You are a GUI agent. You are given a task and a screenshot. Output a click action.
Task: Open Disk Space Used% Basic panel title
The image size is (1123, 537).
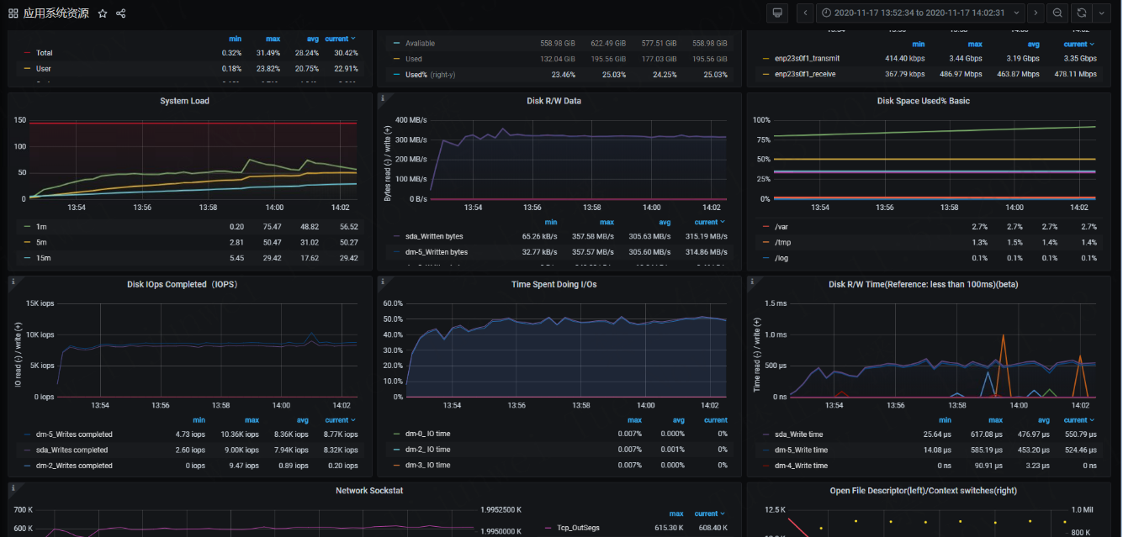click(x=923, y=101)
